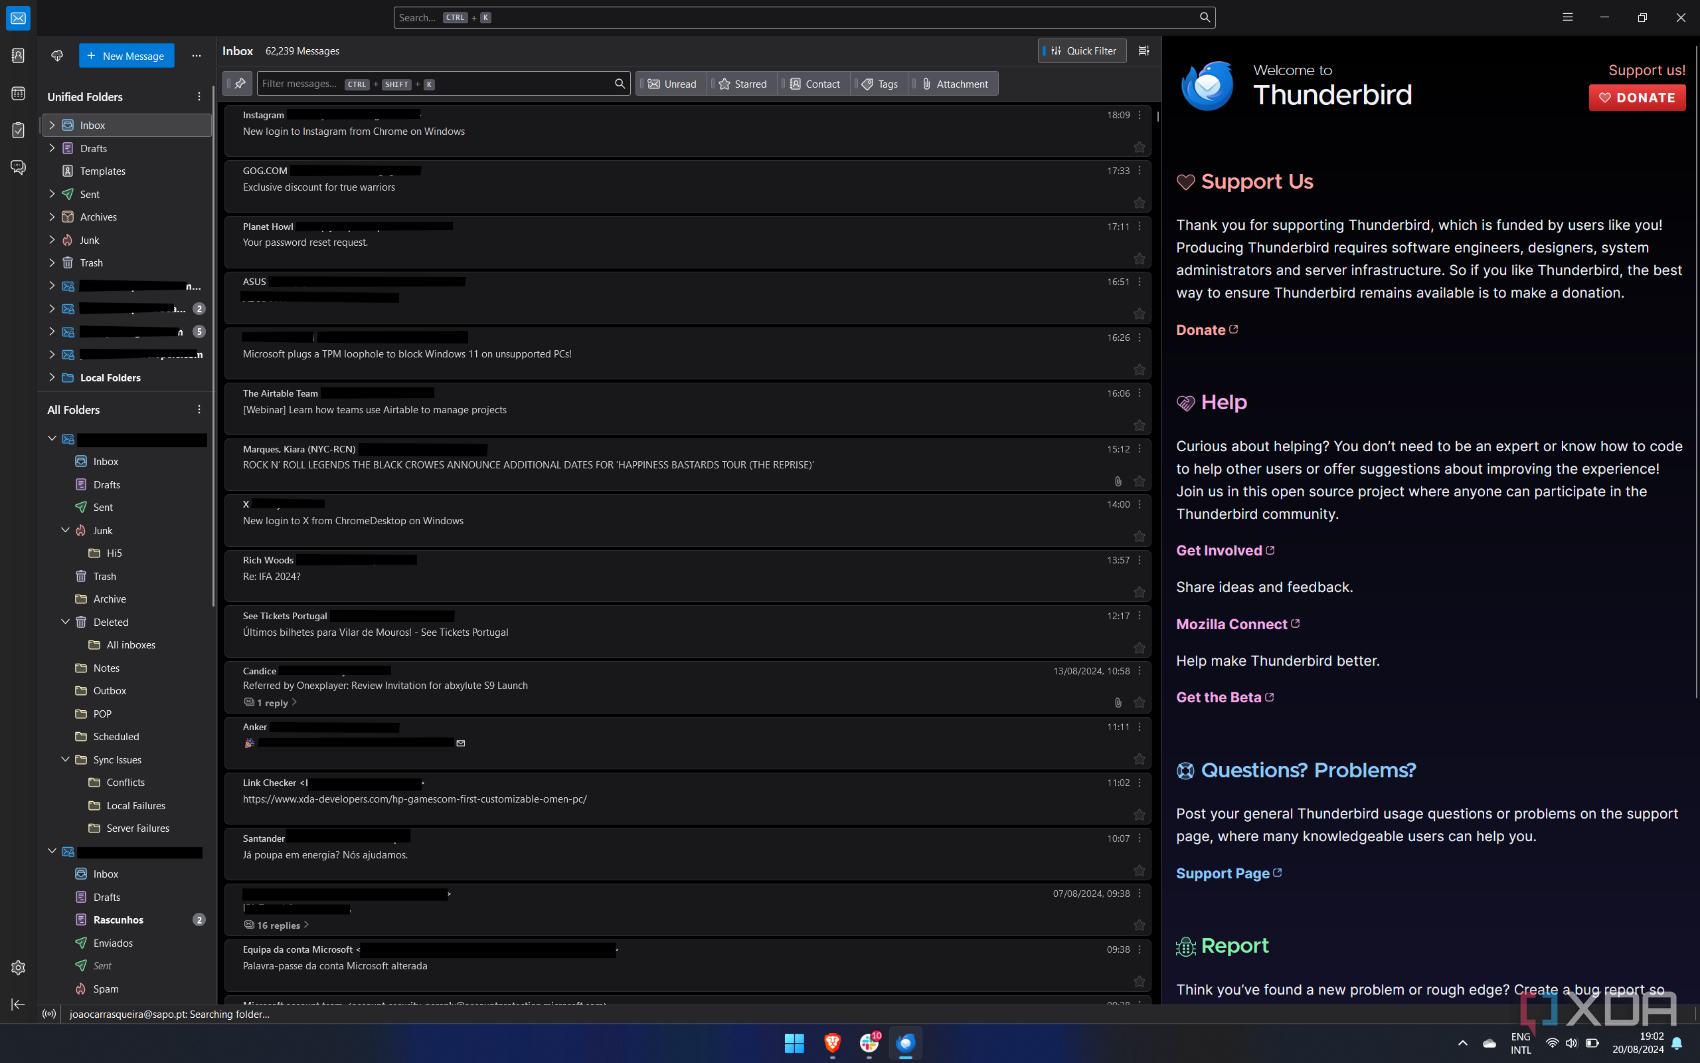The width and height of the screenshot is (1700, 1063).
Task: Star the Airtable webinar message
Action: click(1139, 425)
